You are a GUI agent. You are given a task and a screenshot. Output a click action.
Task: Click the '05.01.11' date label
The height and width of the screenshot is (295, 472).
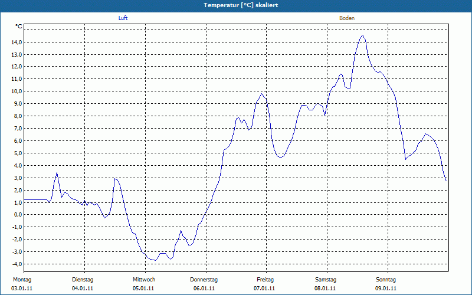(143, 289)
